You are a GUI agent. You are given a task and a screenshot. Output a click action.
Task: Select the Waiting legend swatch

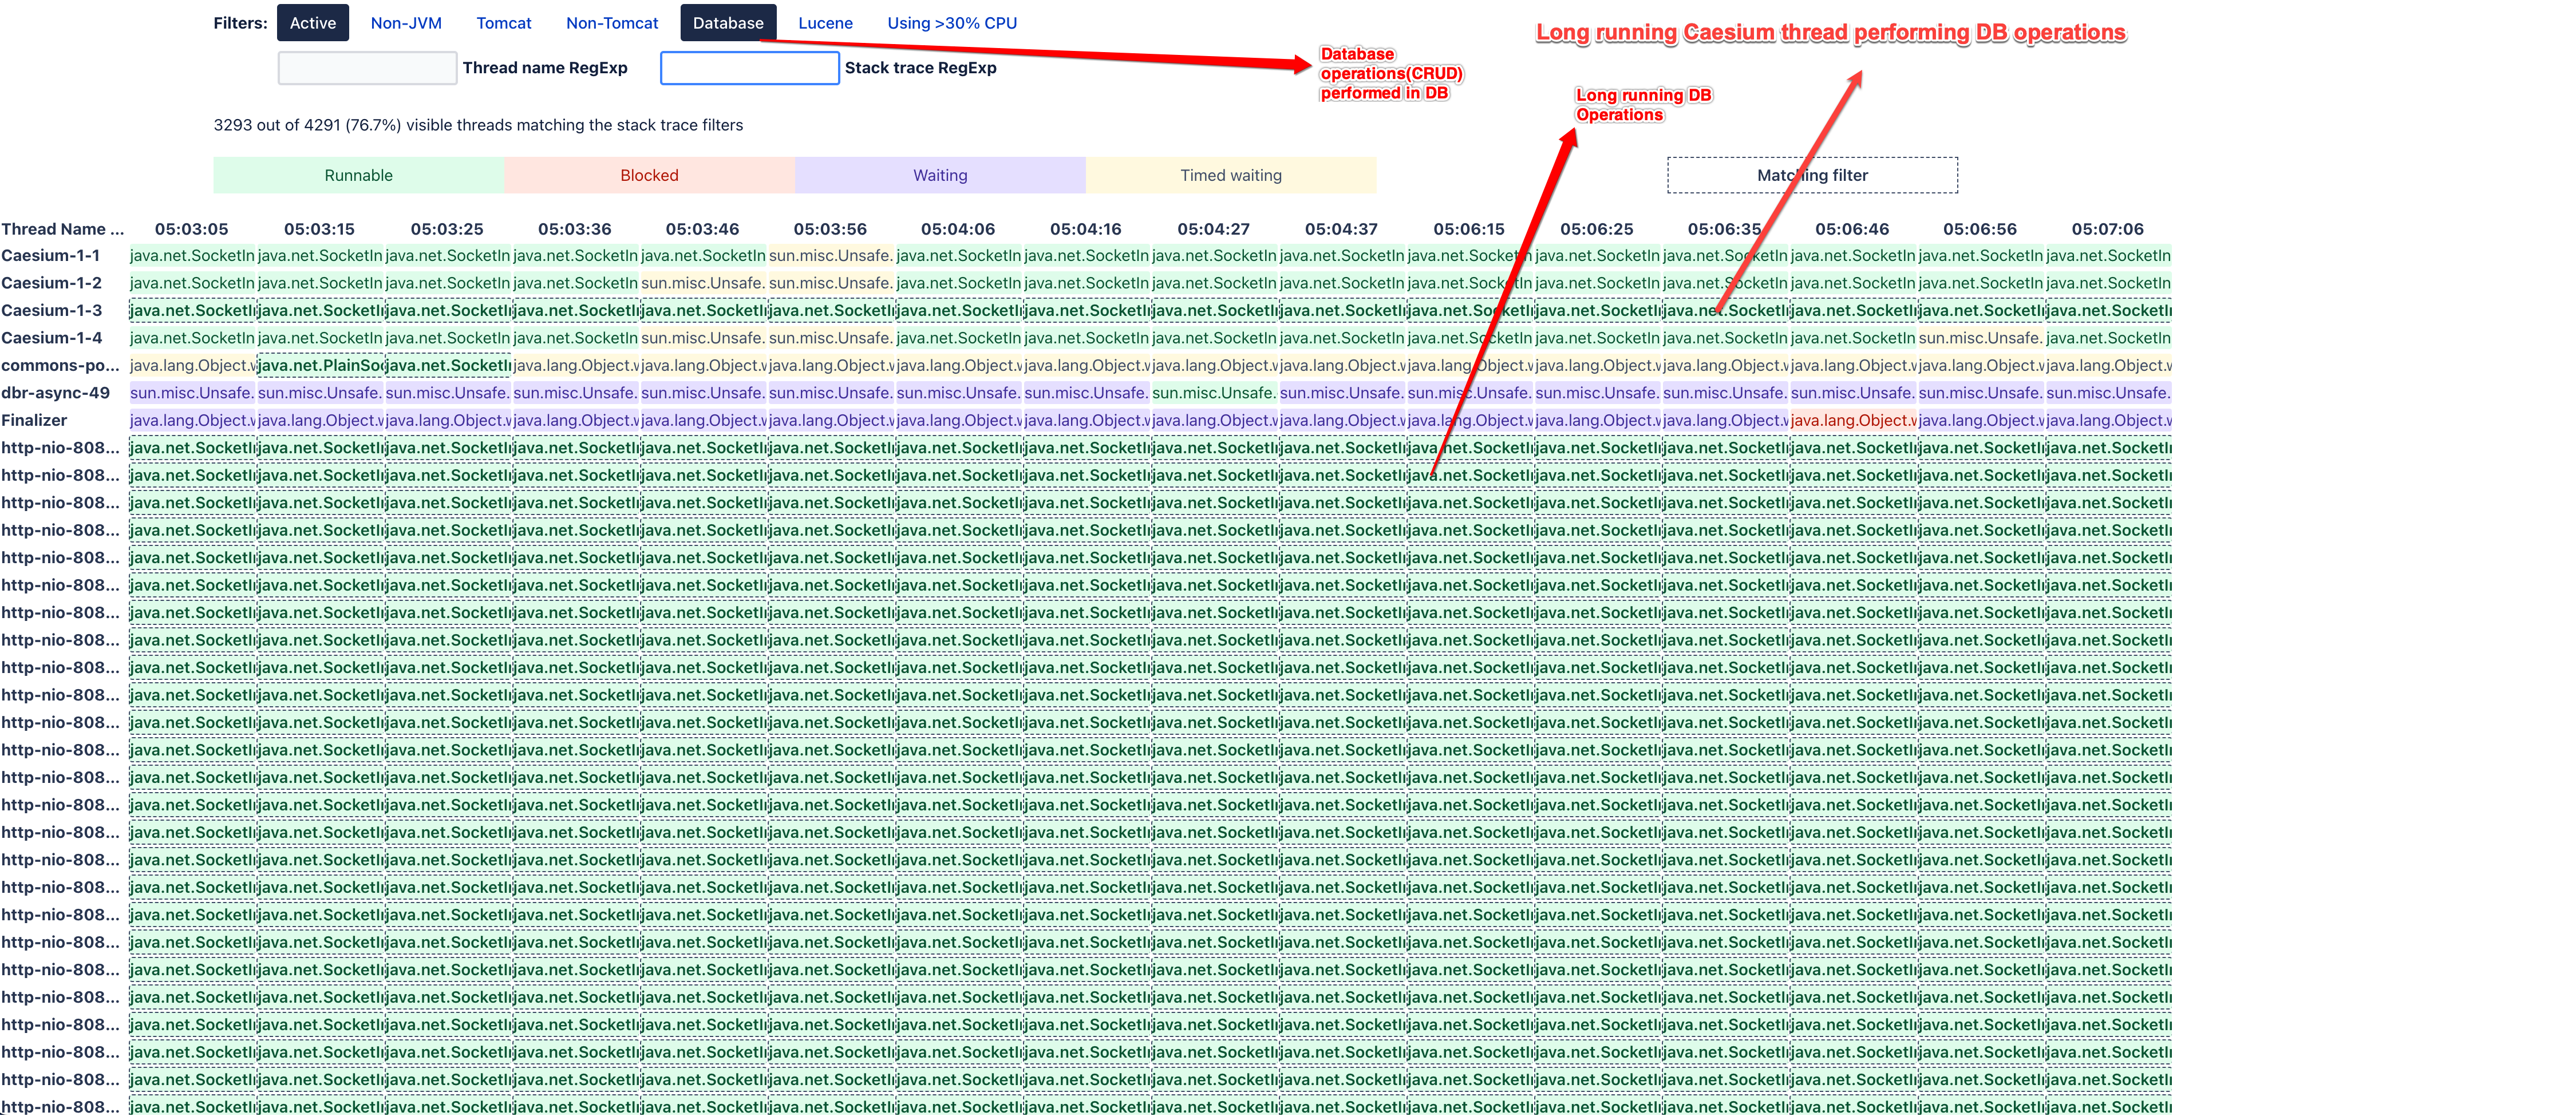point(940,175)
